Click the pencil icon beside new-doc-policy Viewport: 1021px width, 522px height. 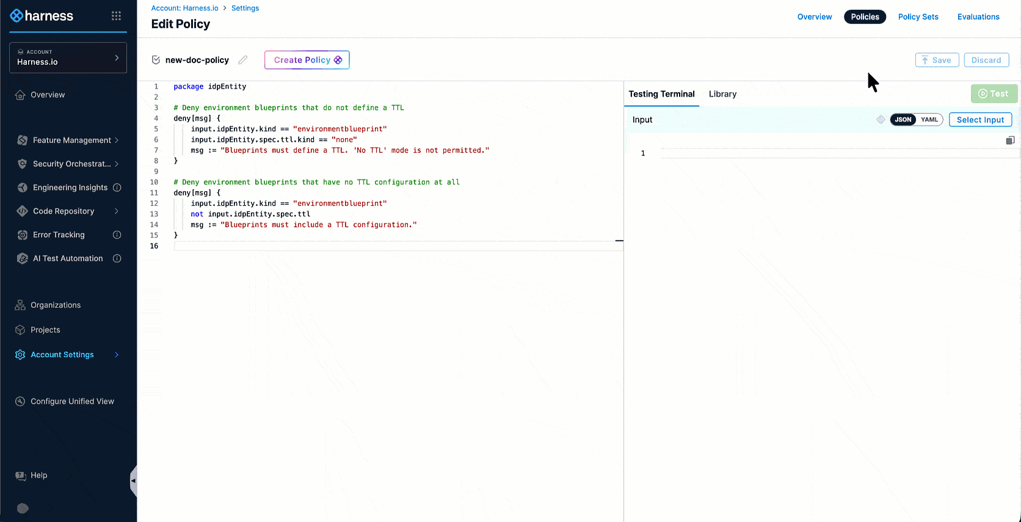(x=242, y=60)
